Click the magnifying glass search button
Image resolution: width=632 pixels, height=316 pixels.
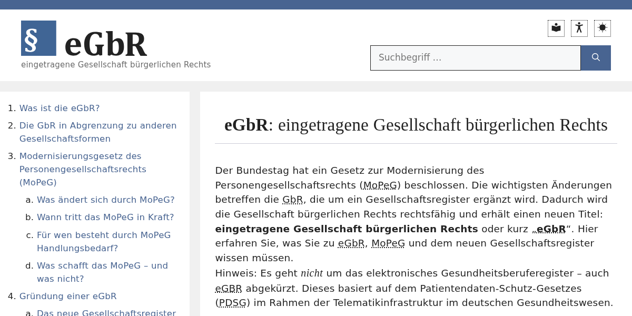point(596,58)
